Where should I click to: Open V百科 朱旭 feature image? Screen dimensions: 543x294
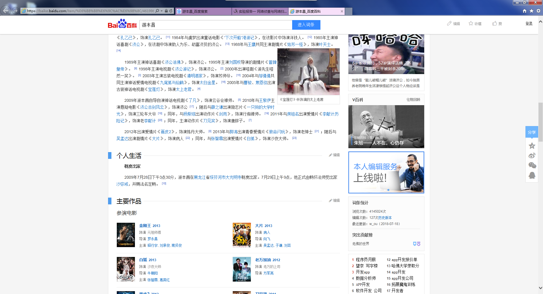tap(386, 127)
